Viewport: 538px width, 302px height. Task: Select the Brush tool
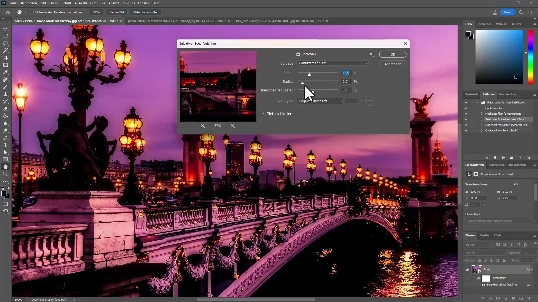pyautogui.click(x=5, y=87)
